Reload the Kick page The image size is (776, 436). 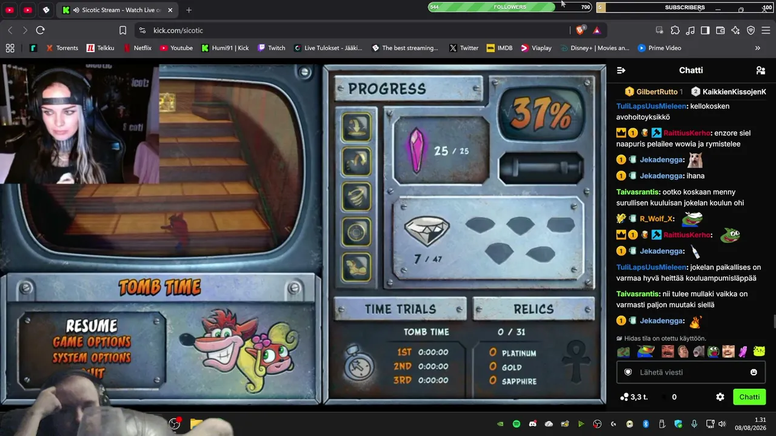click(x=40, y=30)
